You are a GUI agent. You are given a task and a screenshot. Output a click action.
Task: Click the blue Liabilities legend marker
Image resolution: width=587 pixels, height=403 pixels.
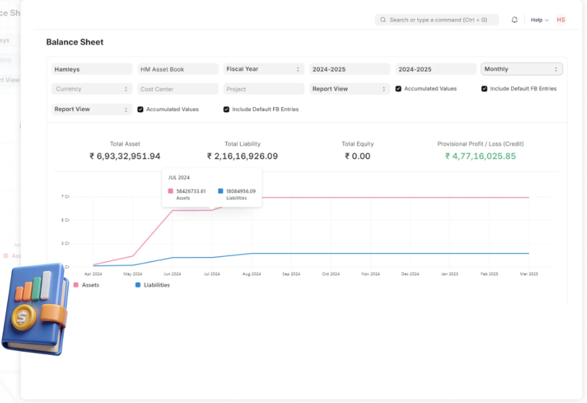pos(137,285)
